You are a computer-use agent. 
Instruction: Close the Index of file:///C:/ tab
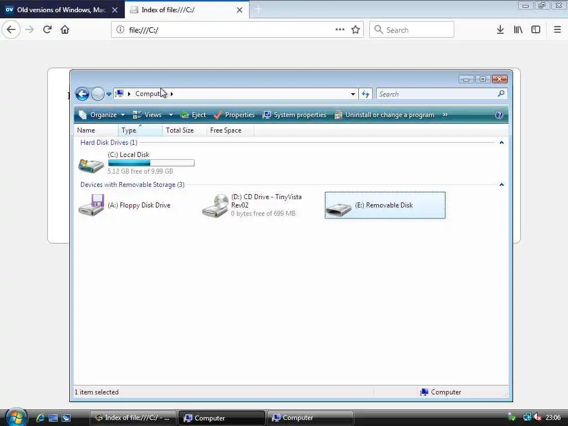[240, 10]
